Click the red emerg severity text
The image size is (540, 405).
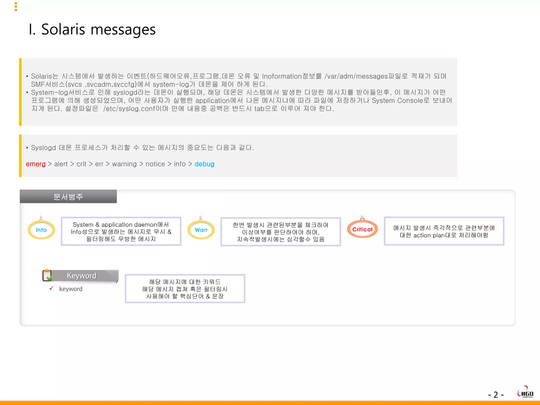pos(36,164)
